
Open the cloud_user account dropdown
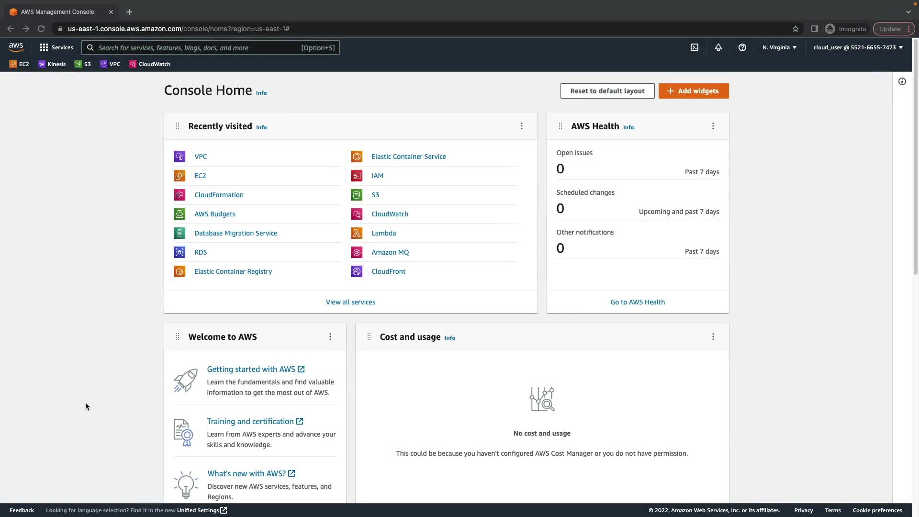pyautogui.click(x=858, y=47)
